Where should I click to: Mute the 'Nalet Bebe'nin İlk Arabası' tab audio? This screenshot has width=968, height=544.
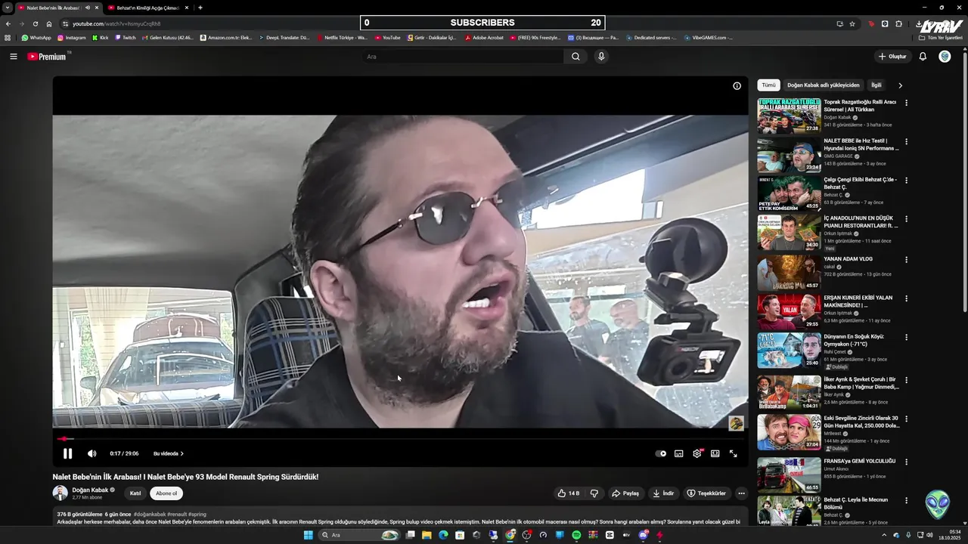click(88, 8)
